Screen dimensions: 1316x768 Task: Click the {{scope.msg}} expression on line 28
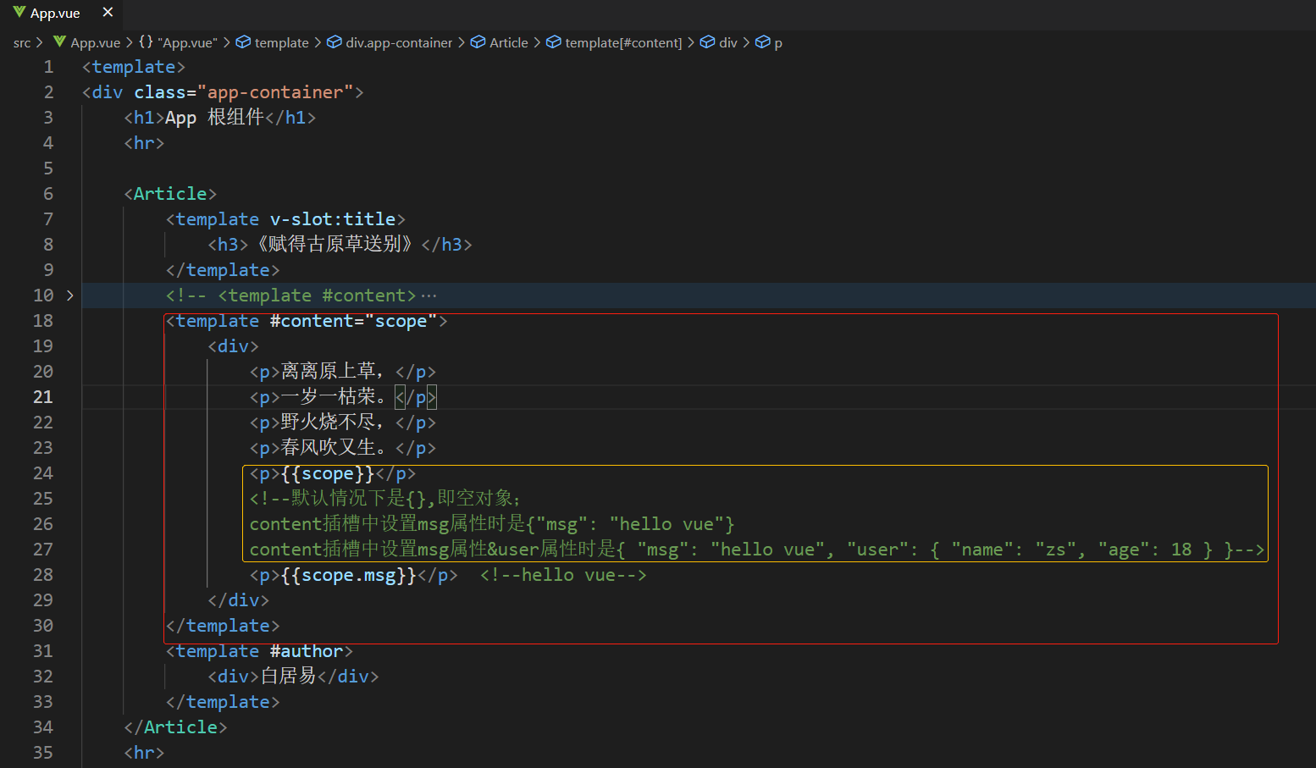click(349, 576)
